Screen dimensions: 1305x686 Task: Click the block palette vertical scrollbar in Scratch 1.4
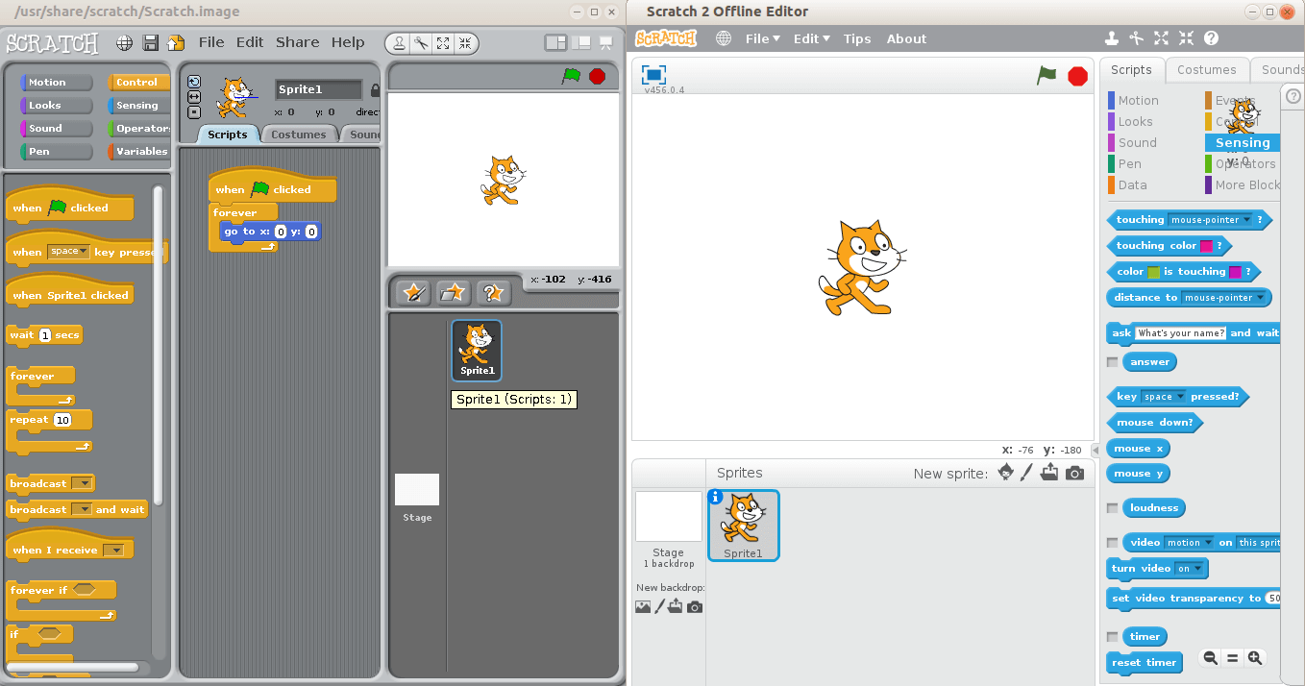(159, 346)
